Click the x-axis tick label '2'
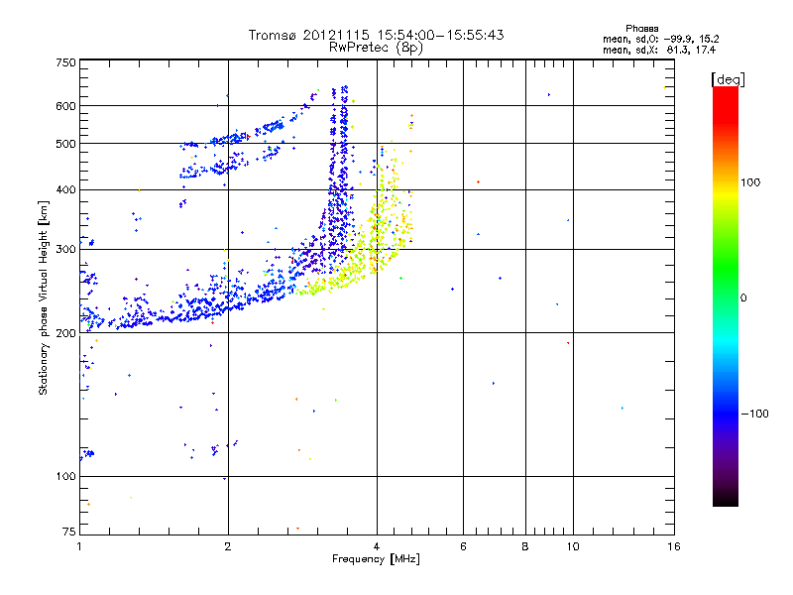The width and height of the screenshot is (793, 595). pyautogui.click(x=228, y=546)
